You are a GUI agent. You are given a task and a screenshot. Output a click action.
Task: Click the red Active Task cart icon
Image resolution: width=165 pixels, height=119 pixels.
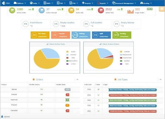tap(101, 11)
